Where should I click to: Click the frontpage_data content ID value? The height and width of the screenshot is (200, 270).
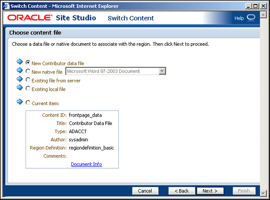[x=85, y=115]
